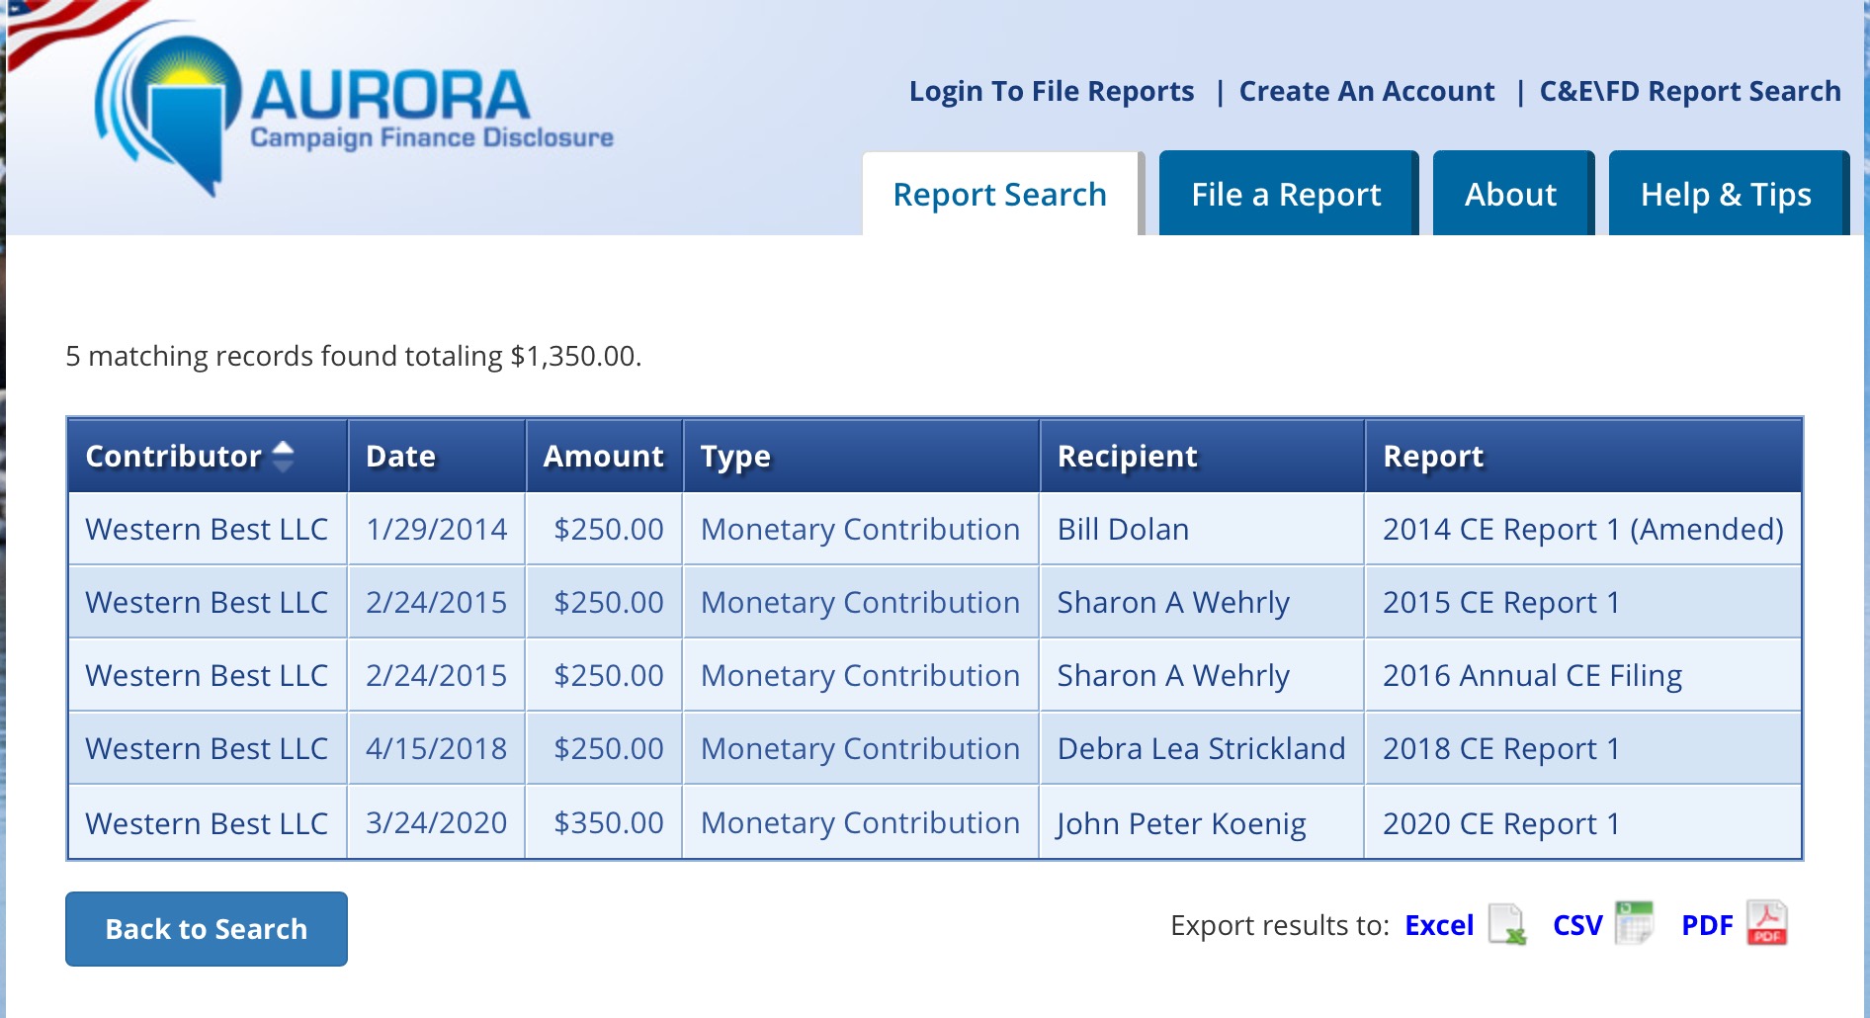1870x1018 pixels.
Task: Open the About tab
Action: pos(1510,194)
